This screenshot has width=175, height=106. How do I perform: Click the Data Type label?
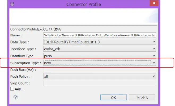pos(20,42)
